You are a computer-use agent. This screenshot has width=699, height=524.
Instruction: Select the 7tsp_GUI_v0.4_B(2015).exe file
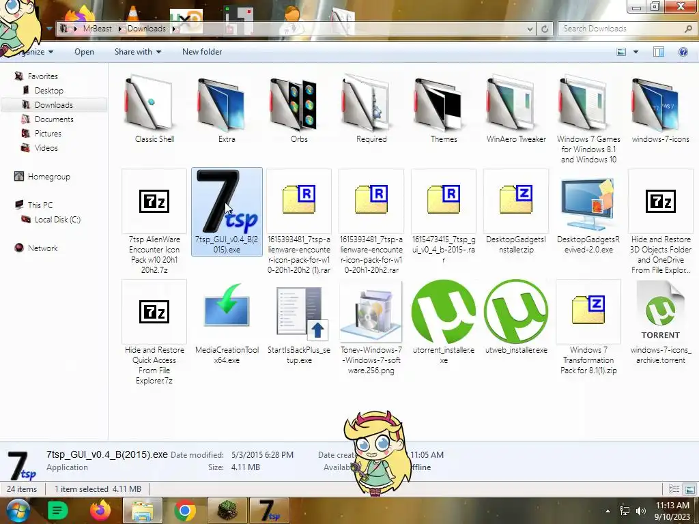point(227,212)
